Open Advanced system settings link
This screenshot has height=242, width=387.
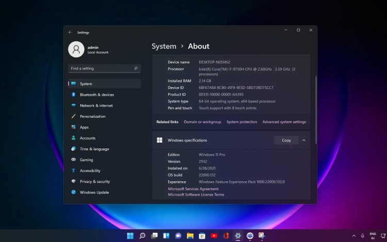coord(284,122)
